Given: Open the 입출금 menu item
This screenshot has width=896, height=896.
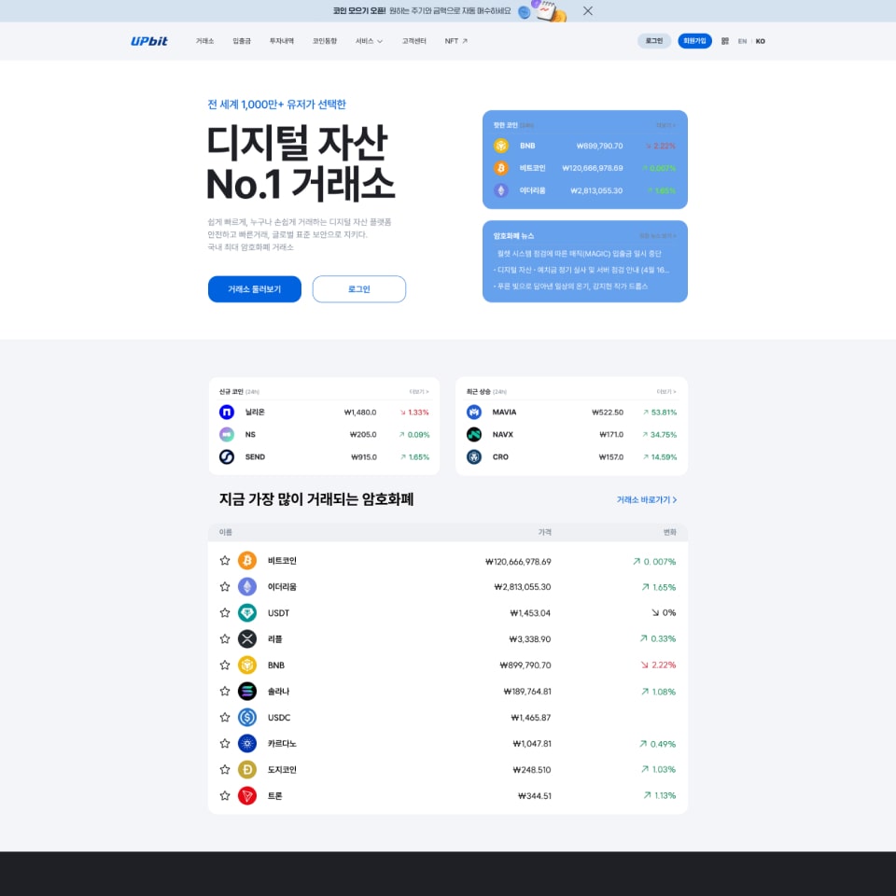Looking at the screenshot, I should pos(242,41).
